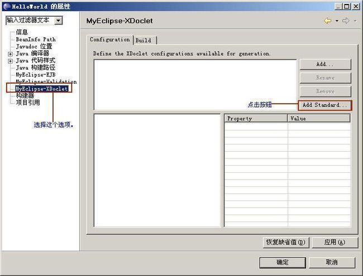Click the Value column header
The width and height of the screenshot is (363, 276).
pos(319,118)
